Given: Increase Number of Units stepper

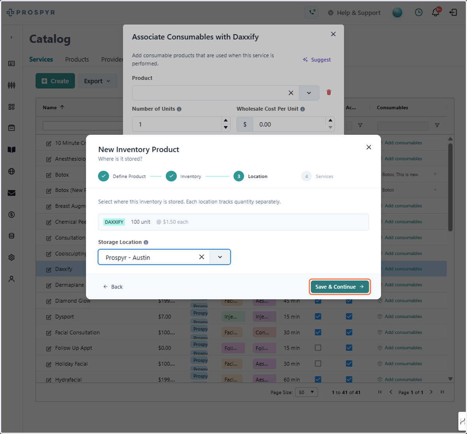Looking at the screenshot, I should tap(226, 121).
